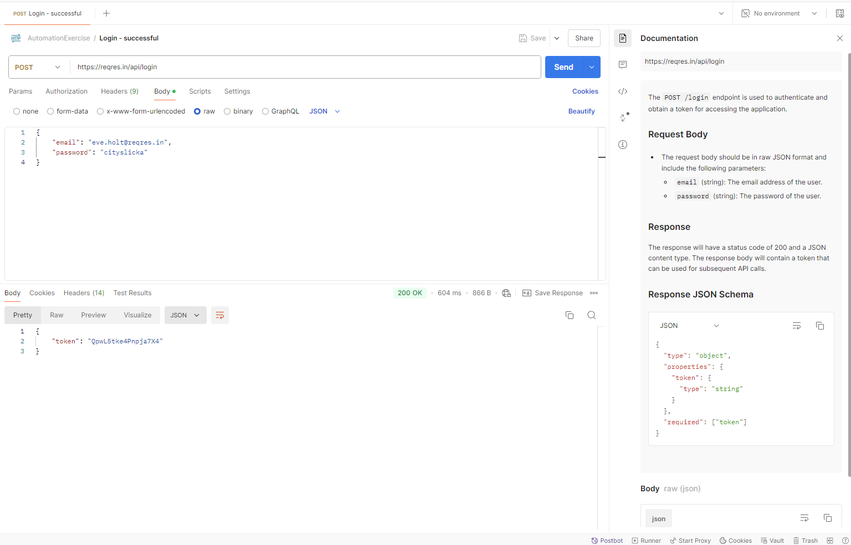
Task: Open the Test Results tab
Action: tap(132, 292)
